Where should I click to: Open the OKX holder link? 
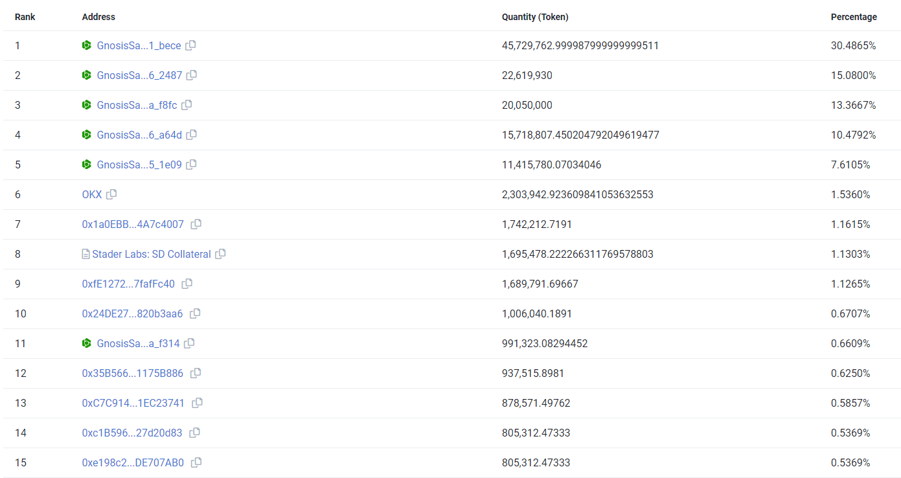(x=92, y=194)
